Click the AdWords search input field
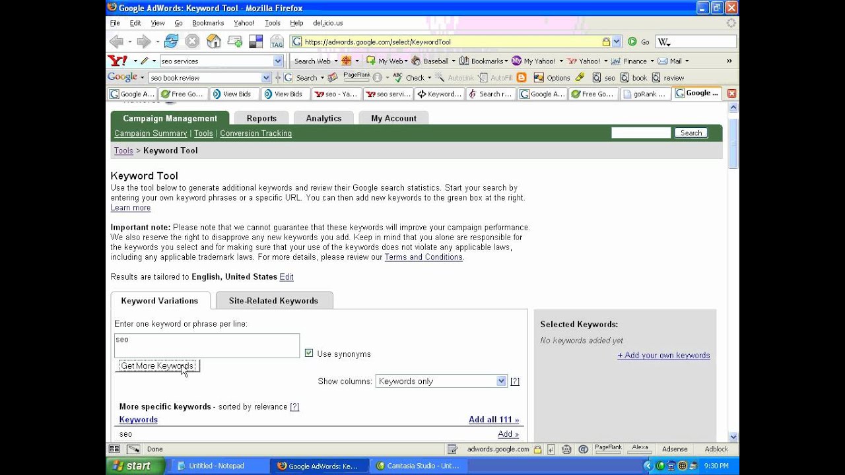 coord(641,133)
